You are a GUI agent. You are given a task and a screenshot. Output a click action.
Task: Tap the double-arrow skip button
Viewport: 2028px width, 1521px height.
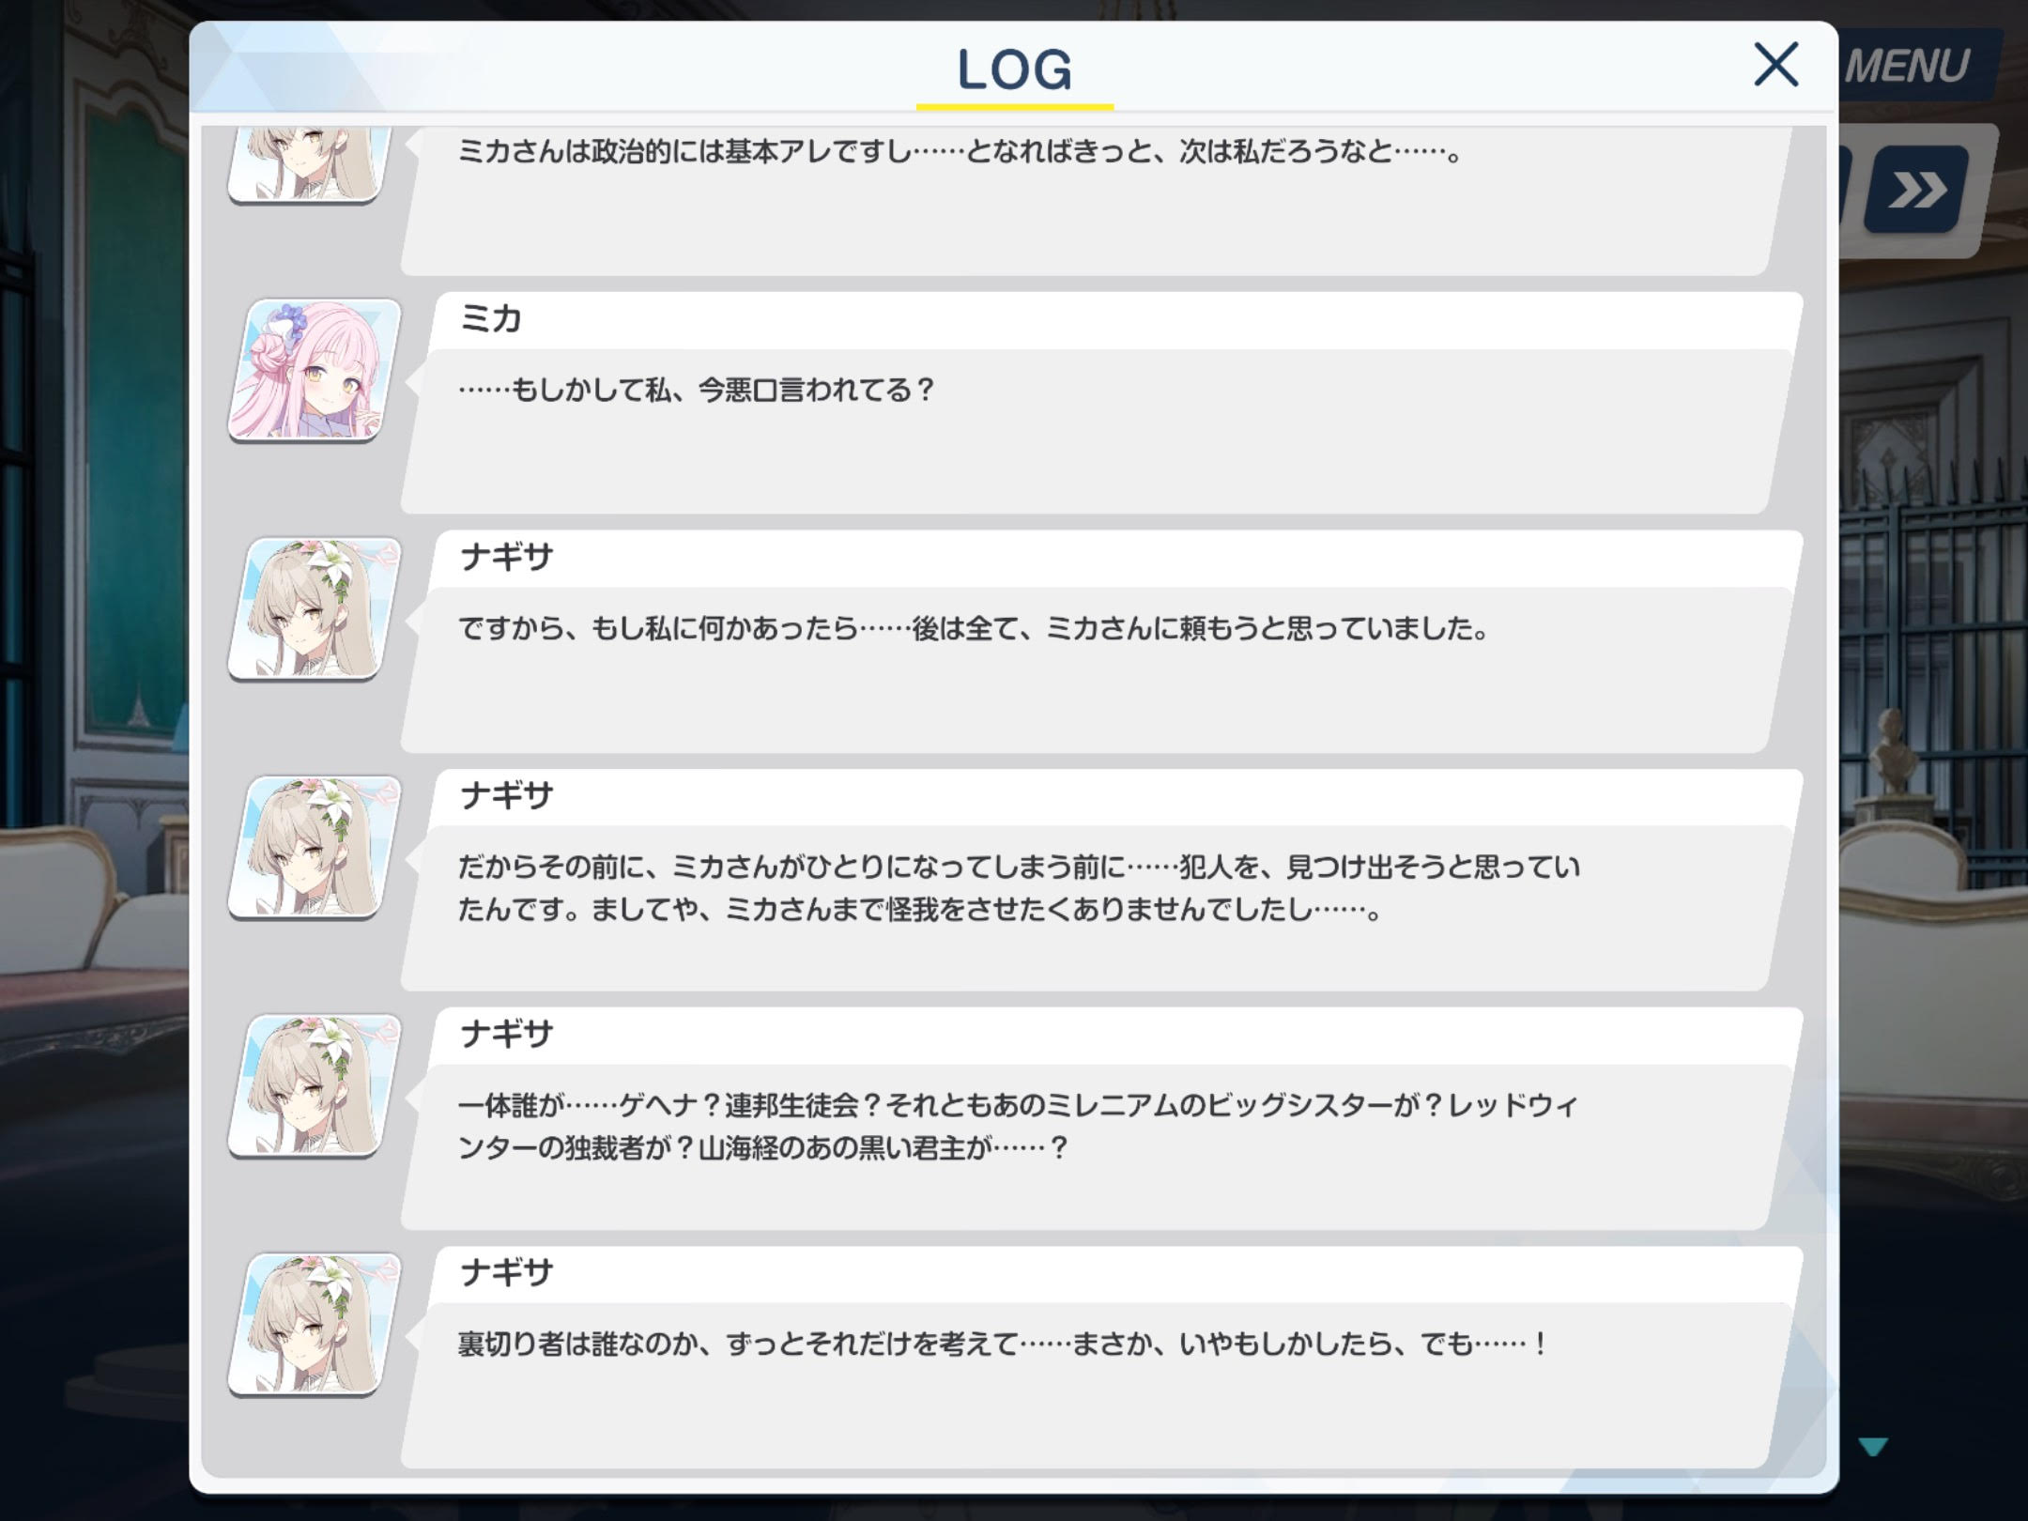tap(1916, 191)
